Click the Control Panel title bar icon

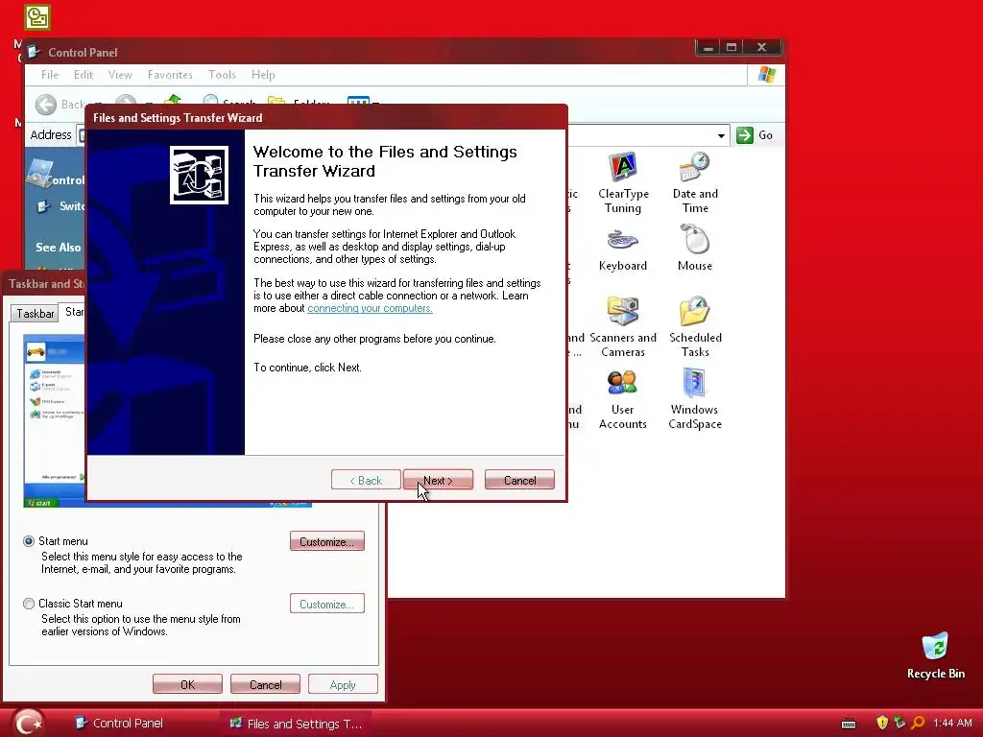pyautogui.click(x=34, y=52)
